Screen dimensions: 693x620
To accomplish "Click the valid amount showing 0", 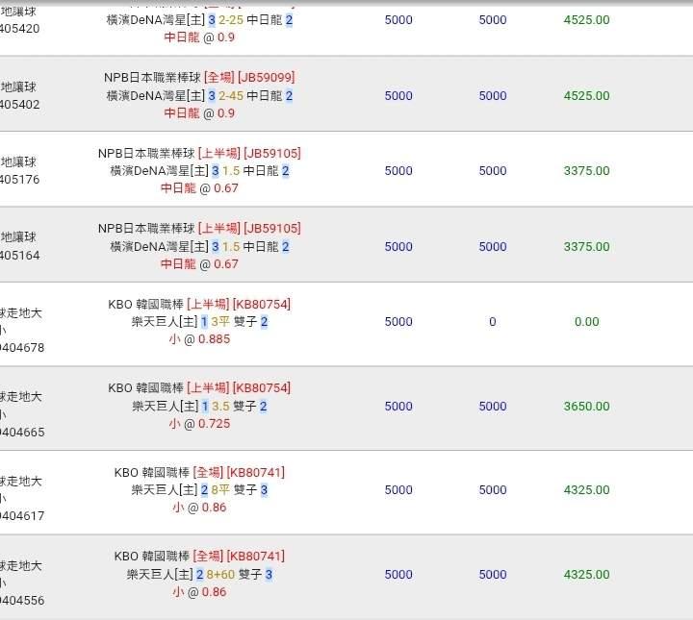I will [x=492, y=322].
